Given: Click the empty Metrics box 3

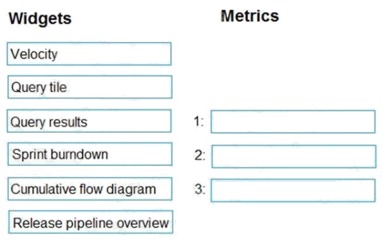Looking at the screenshot, I should pos(293,190).
